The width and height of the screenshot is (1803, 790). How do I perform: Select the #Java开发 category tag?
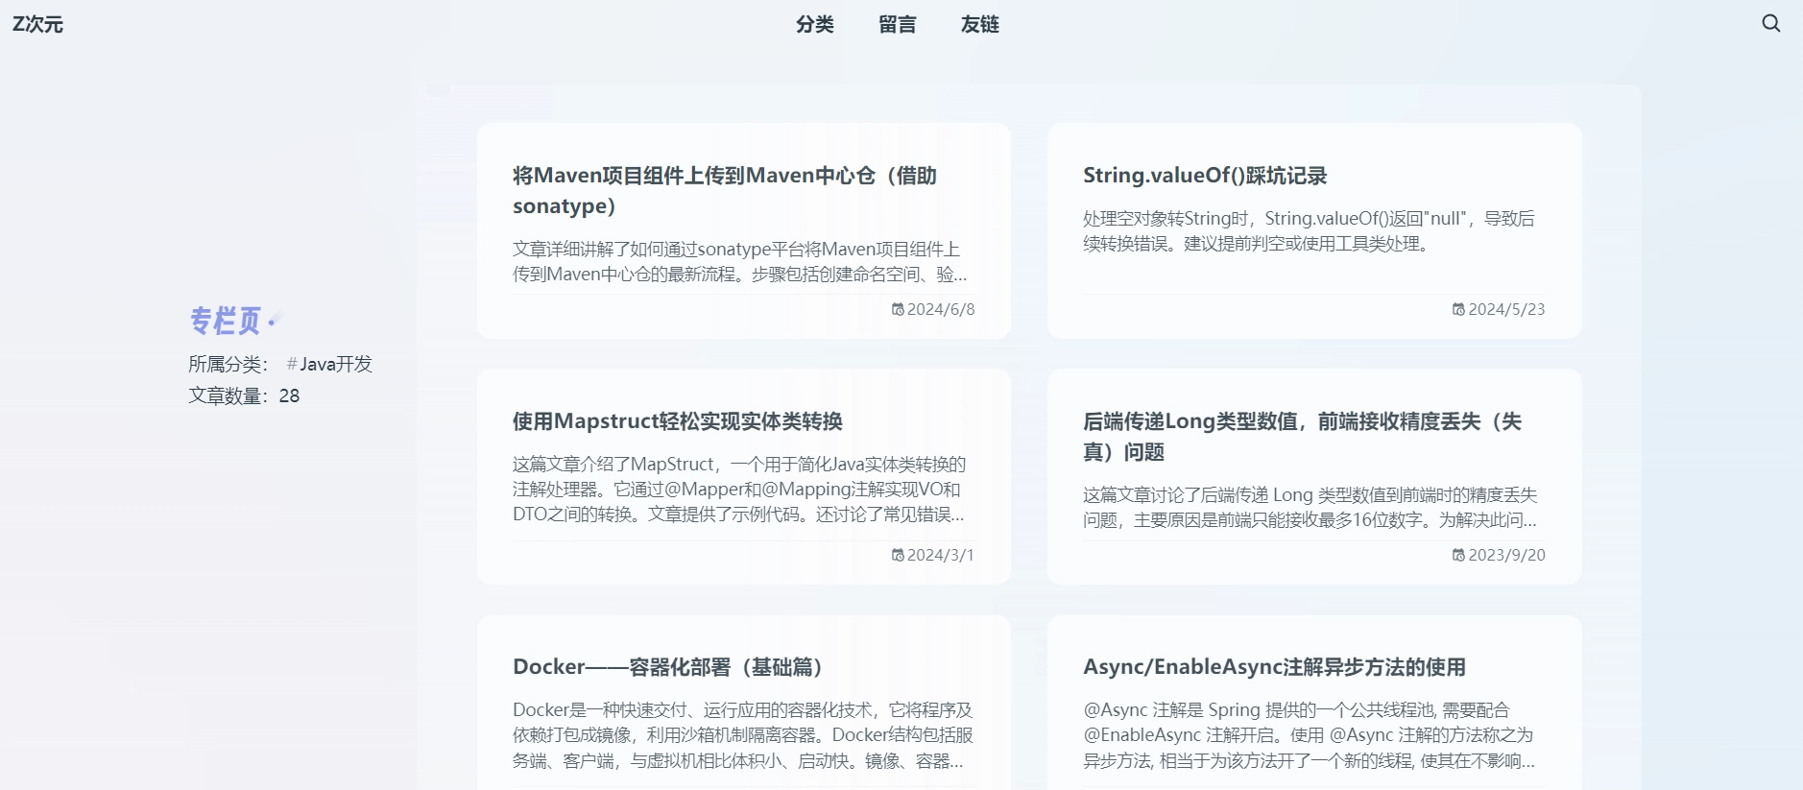point(329,364)
